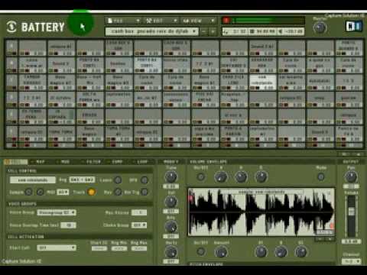Toggle pitch envelope On/Off button
Screen dimensions: 367x275
pyautogui.click(x=201, y=252)
